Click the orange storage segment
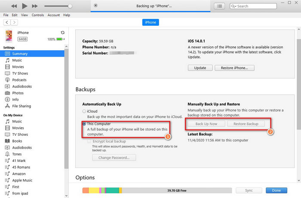This screenshot has height=198, width=301. (86, 190)
